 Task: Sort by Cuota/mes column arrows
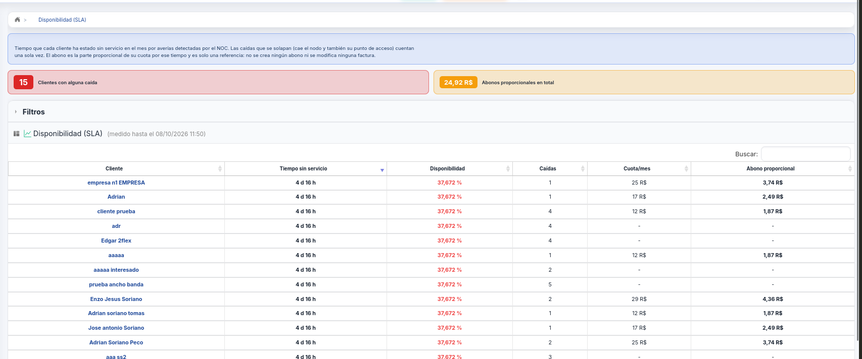pos(686,168)
